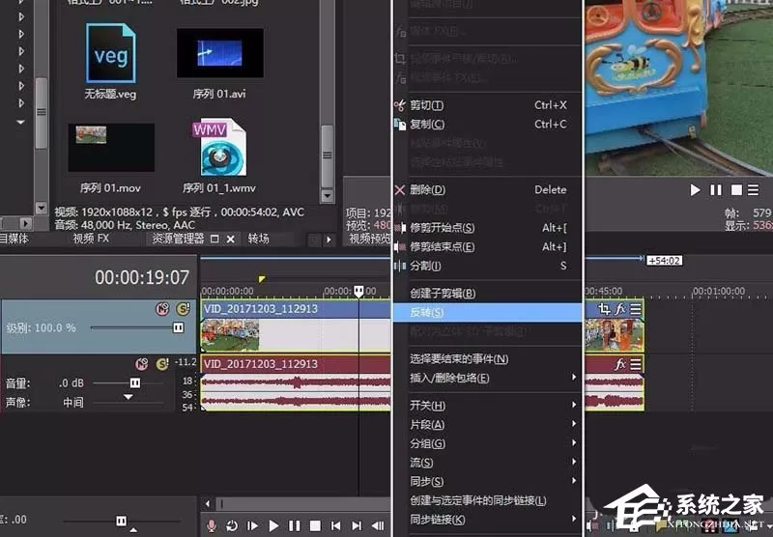Viewport: 773px width, 537px height.
Task: Select the VID_20171203_112913 audio clip
Action: tap(296, 382)
